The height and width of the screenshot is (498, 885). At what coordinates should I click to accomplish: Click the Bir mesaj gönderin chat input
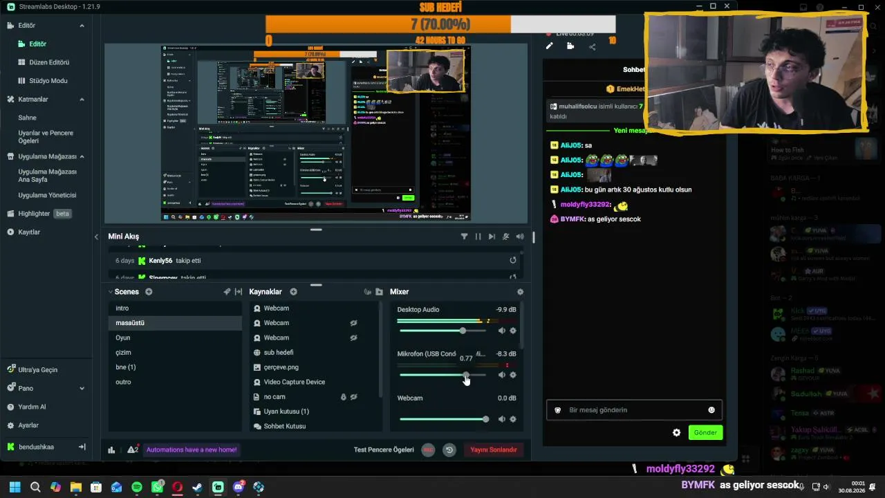pos(634,410)
